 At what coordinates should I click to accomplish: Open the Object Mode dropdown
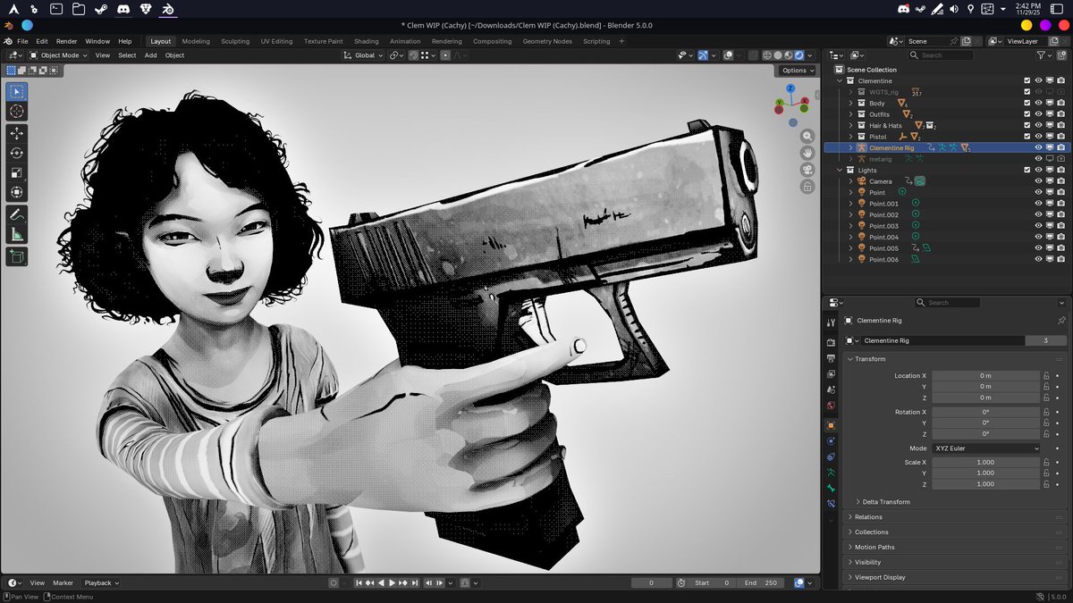point(58,55)
